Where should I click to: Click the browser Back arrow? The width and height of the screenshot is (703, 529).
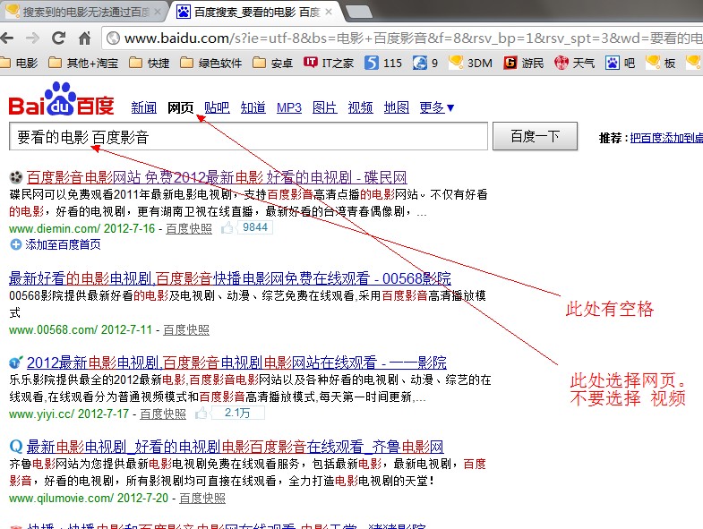(7, 38)
